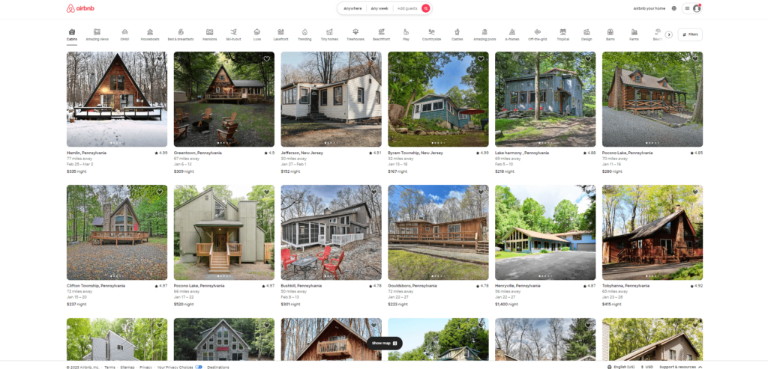The width and height of the screenshot is (768, 369).
Task: Open the Destinations footer link
Action: (218, 367)
